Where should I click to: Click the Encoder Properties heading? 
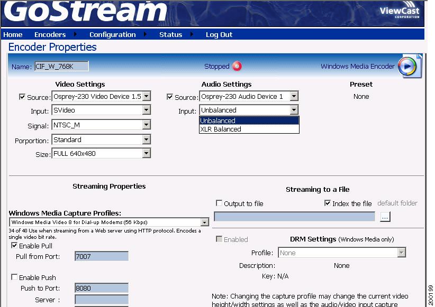coord(52,47)
